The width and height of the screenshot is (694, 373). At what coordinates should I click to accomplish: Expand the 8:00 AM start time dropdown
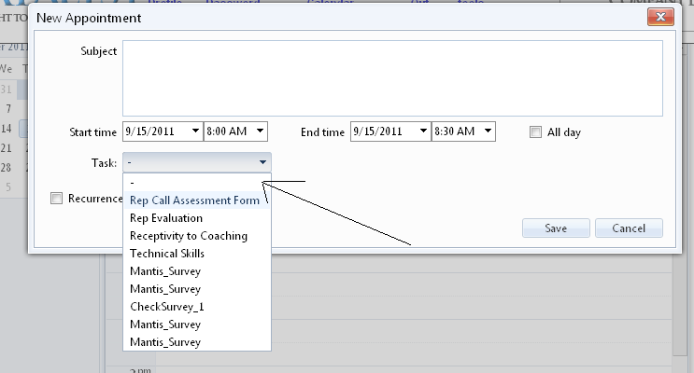coord(260,132)
